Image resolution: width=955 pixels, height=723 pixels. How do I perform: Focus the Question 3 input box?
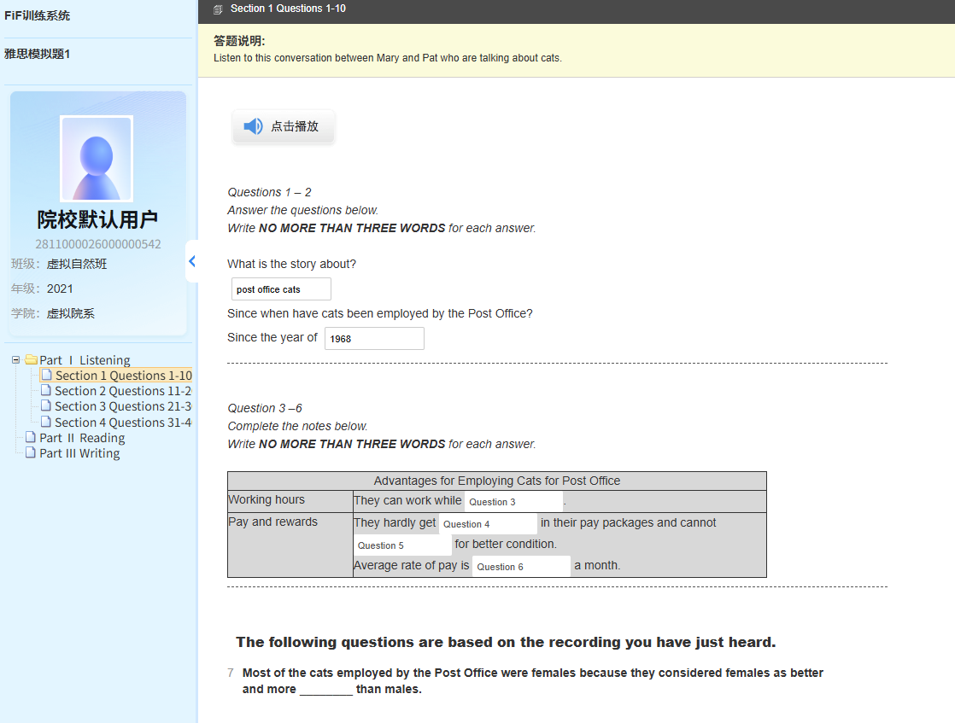(513, 502)
